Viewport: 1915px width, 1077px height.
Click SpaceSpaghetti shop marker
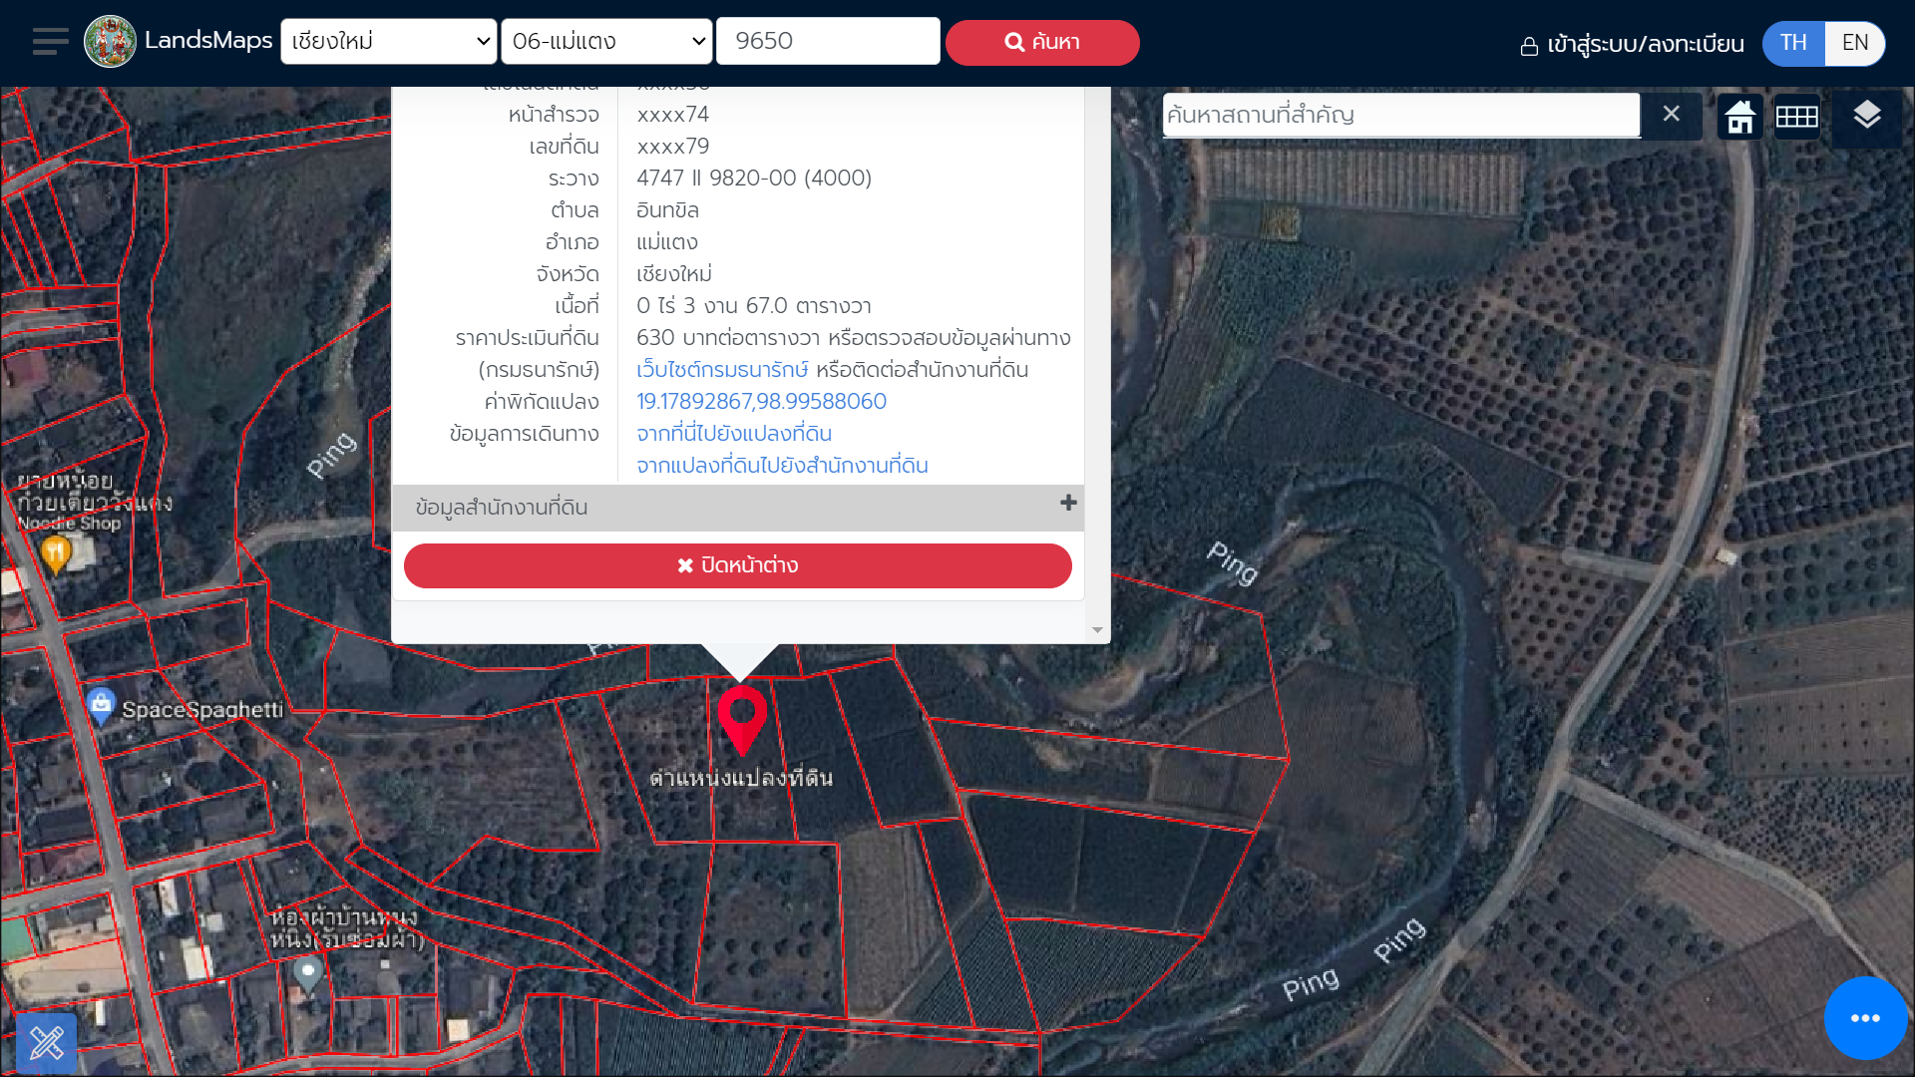pyautogui.click(x=101, y=706)
